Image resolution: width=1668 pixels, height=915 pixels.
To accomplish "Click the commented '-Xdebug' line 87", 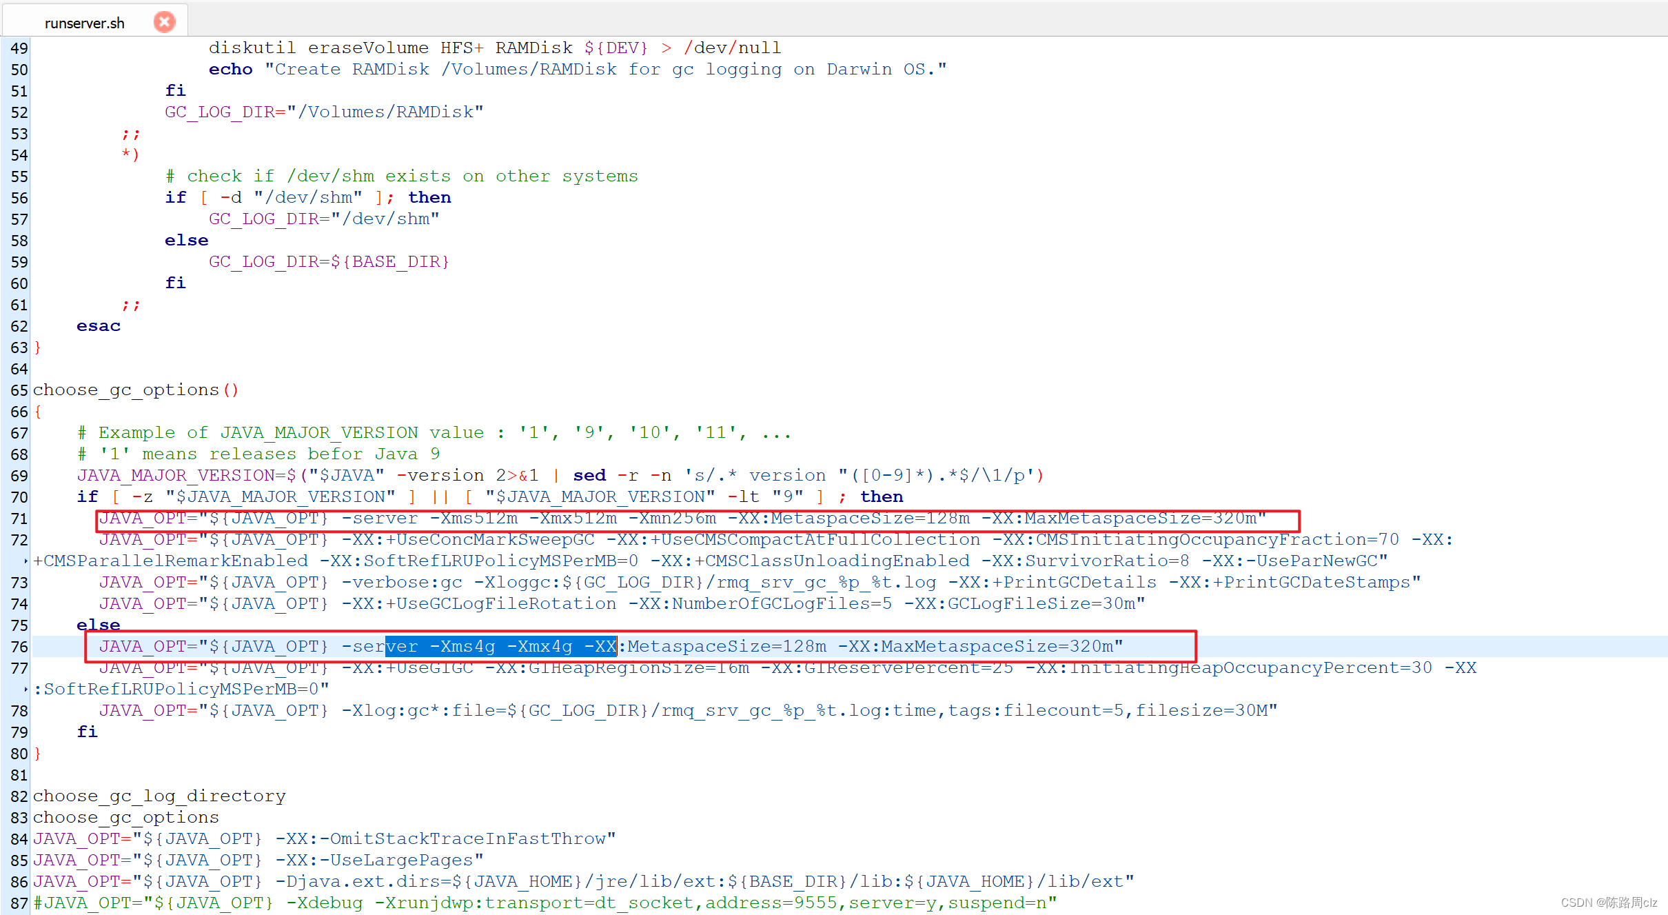I will (x=324, y=903).
